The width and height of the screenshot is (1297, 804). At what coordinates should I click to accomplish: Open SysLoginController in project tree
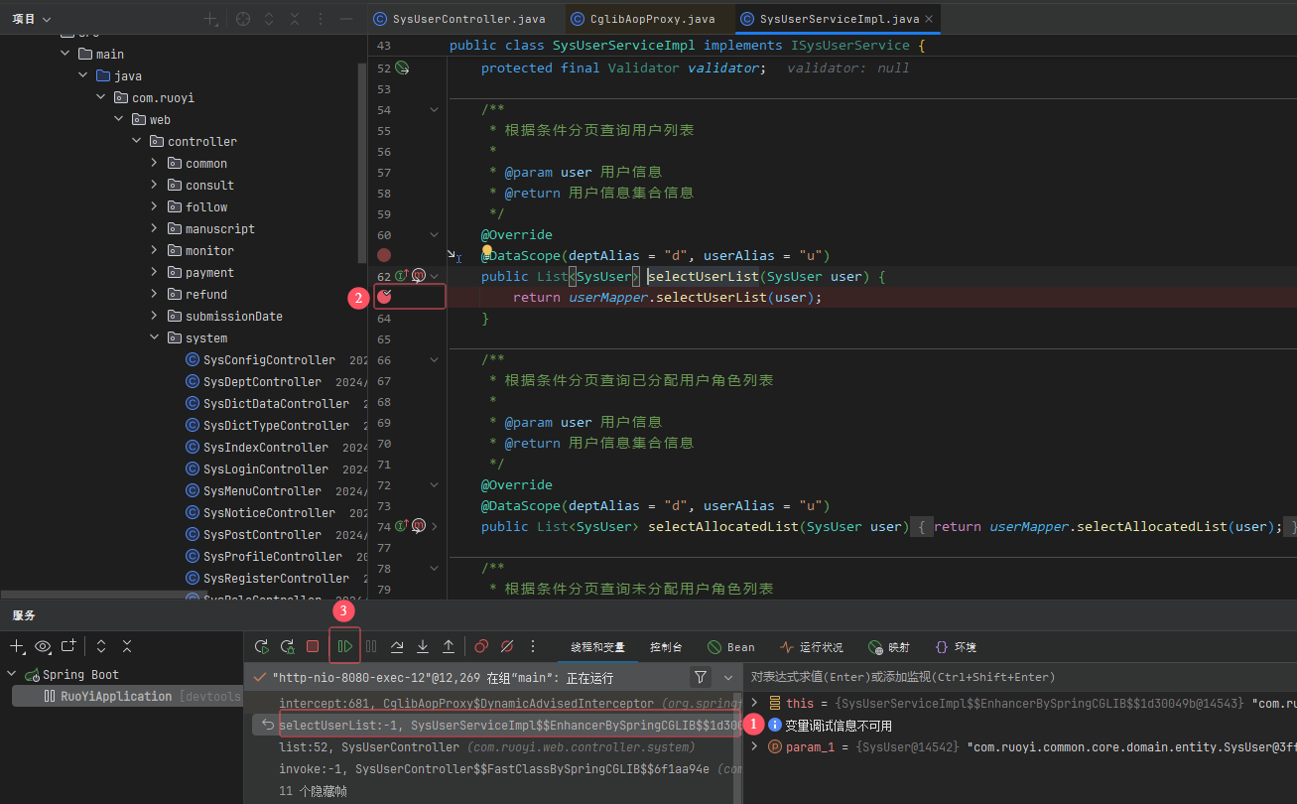point(265,469)
